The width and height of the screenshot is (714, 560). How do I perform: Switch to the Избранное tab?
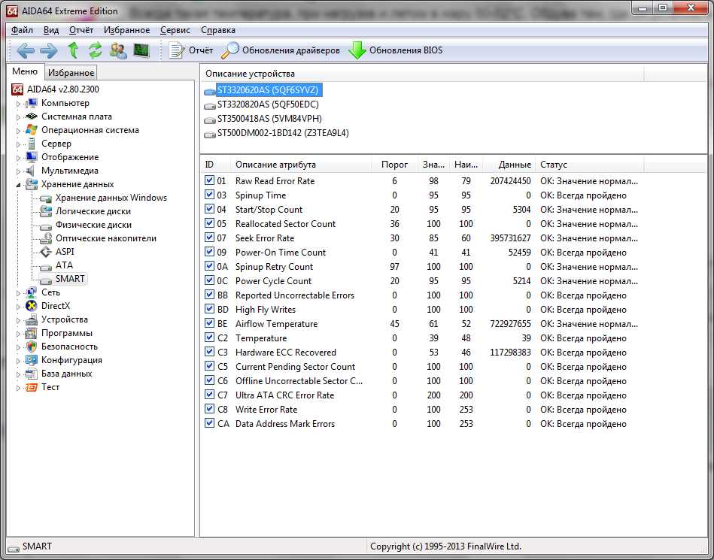71,73
